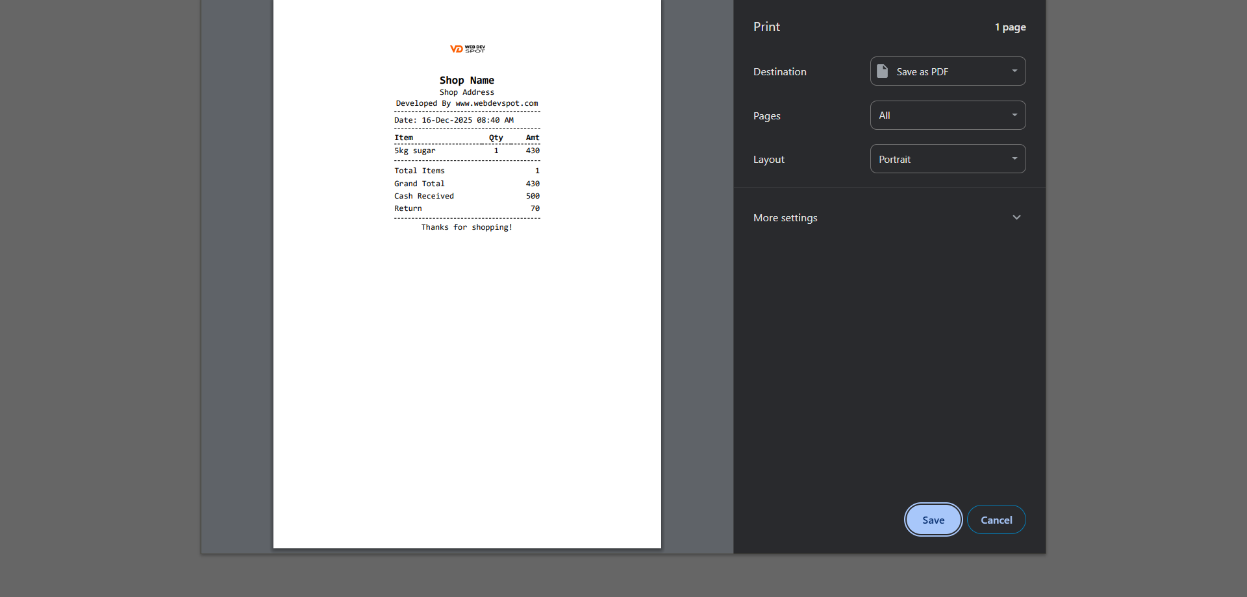Click the Thanks for shopping footer text
The width and height of the screenshot is (1247, 597).
coord(466,227)
